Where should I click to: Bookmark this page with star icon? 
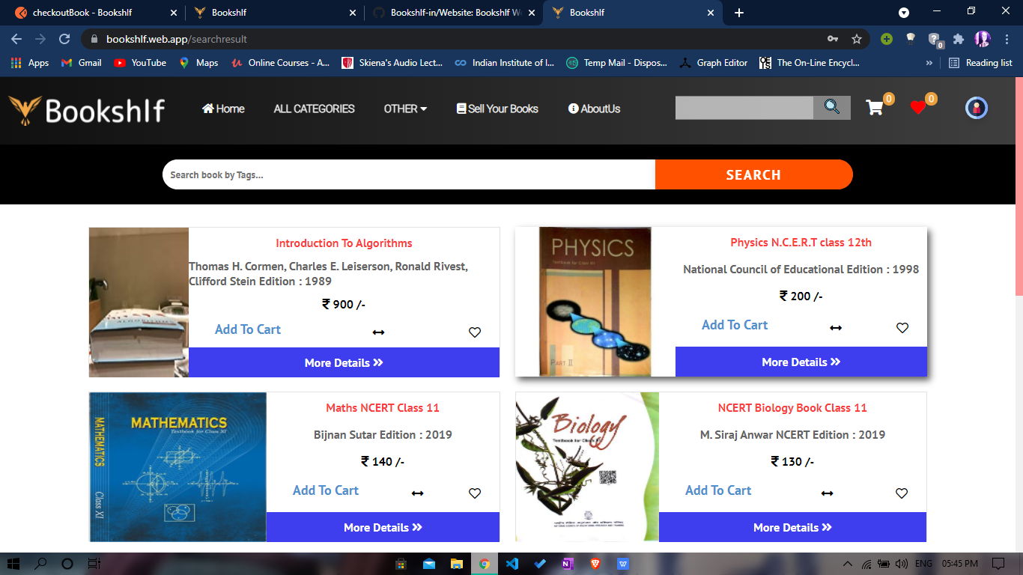857,39
